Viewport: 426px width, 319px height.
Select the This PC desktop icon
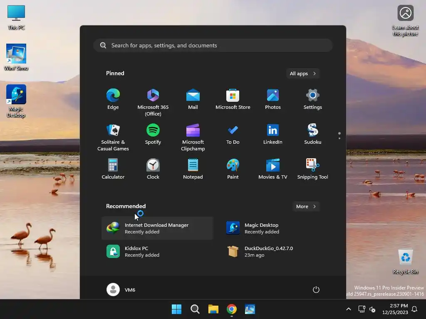pyautogui.click(x=16, y=17)
